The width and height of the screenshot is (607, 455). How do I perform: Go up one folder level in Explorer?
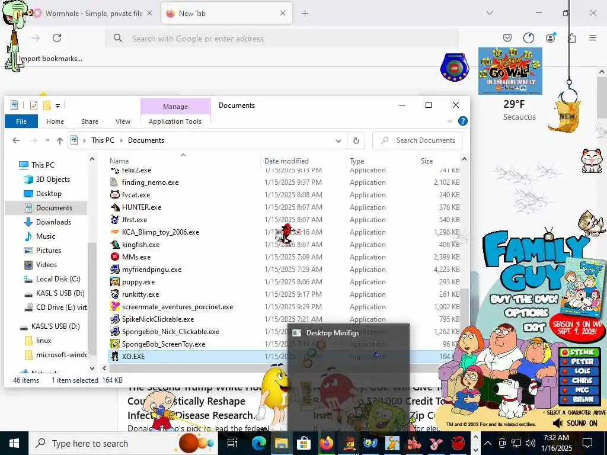[x=60, y=140]
